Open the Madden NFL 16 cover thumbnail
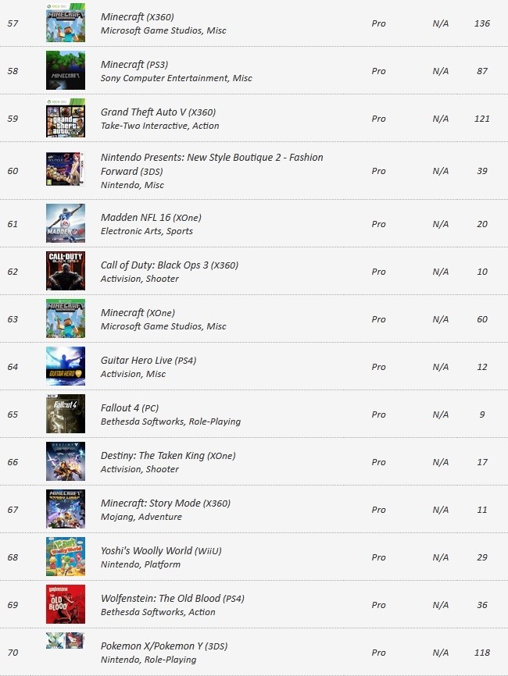 (x=66, y=223)
